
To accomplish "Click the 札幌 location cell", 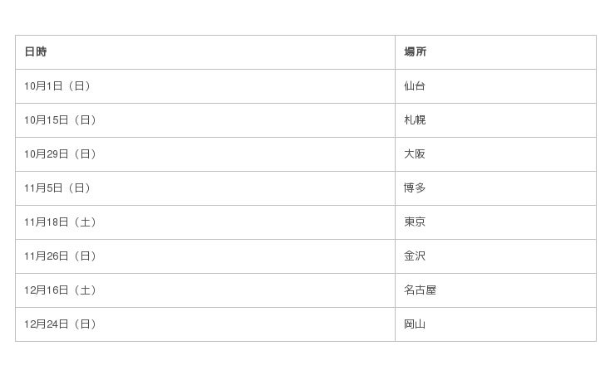I will 415,120.
